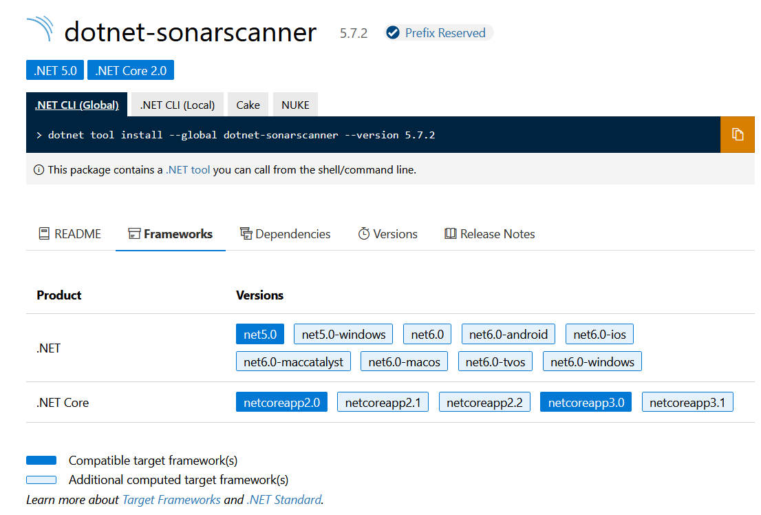761x515 pixels.
Task: Select the .NET CLI (Global) tab
Action: pos(76,105)
